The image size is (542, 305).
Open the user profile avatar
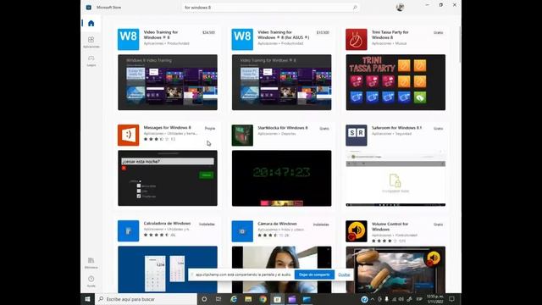coord(400,8)
